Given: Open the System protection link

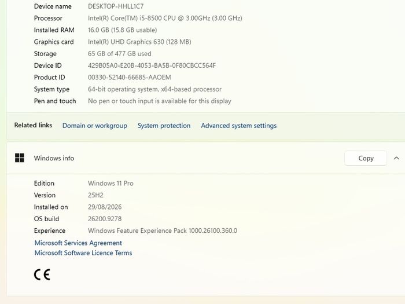Looking at the screenshot, I should pos(164,126).
